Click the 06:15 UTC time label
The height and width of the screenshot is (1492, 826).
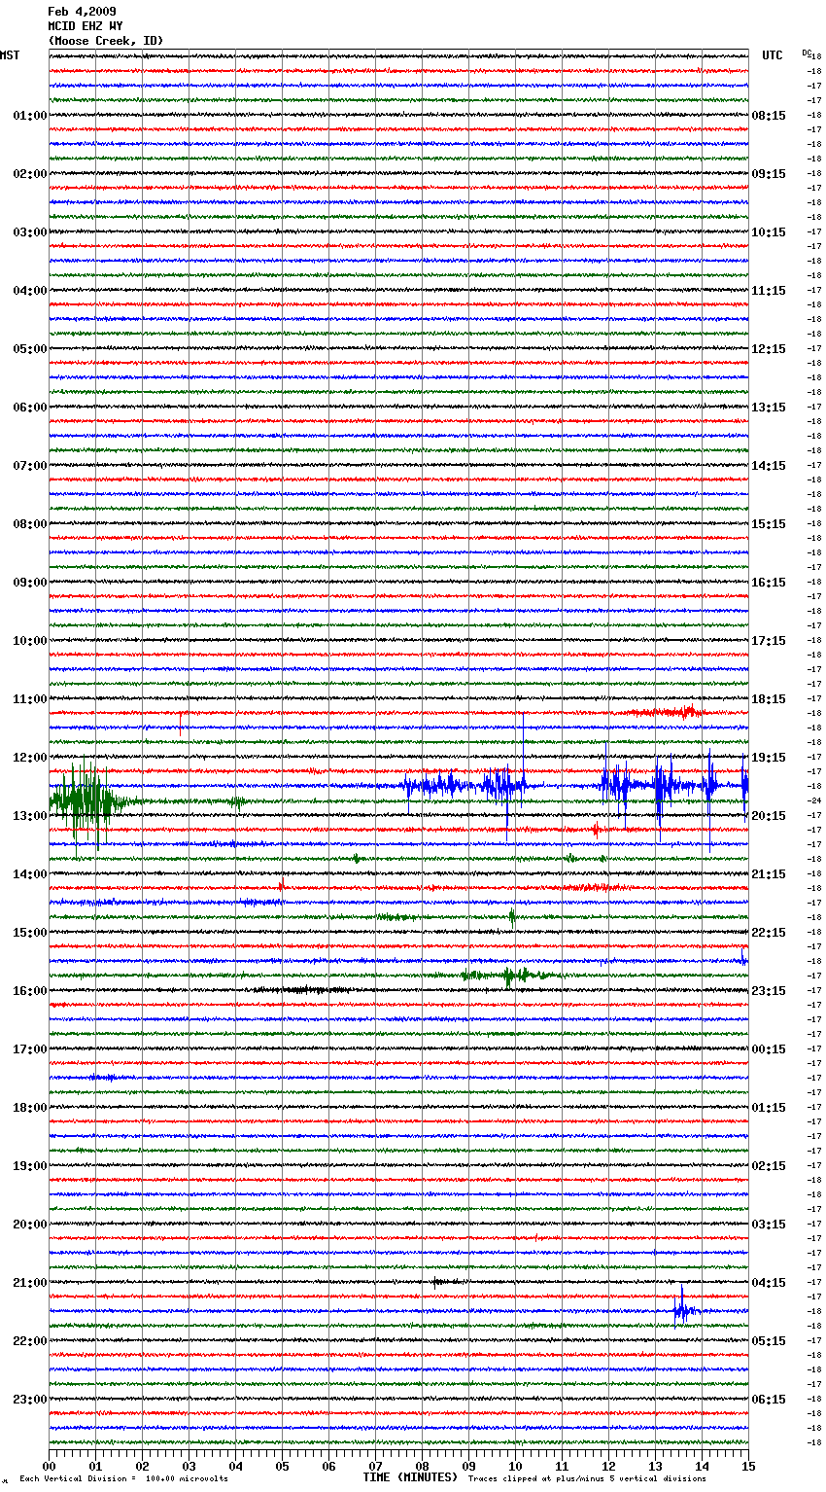769,1400
